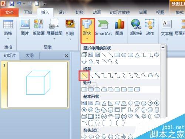Select the Right Triangle in 基本形状

(111, 103)
